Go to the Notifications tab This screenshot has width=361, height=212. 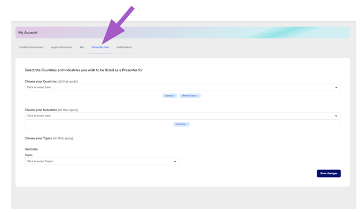pyautogui.click(x=124, y=47)
